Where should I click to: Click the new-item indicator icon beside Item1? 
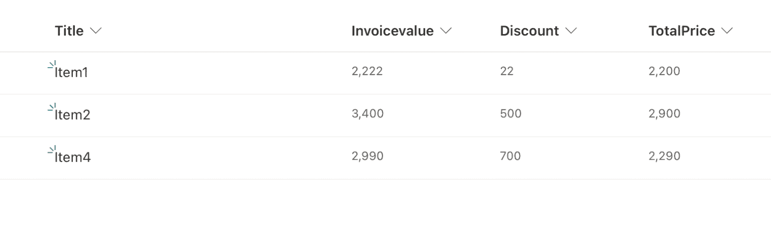point(51,64)
